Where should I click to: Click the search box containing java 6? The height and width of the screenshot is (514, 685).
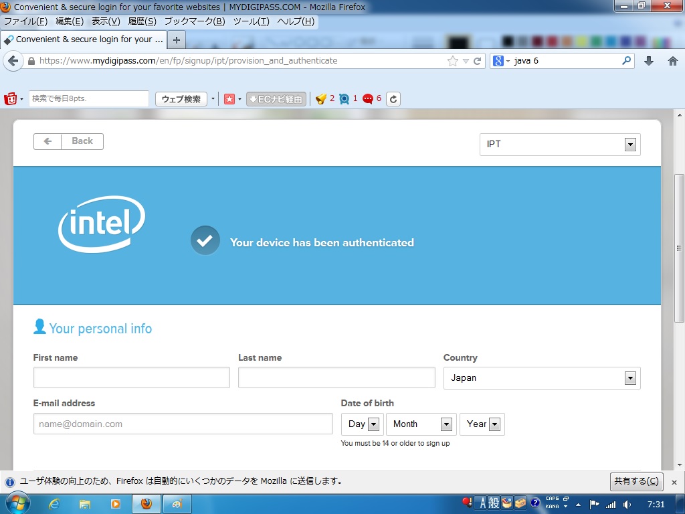tap(567, 61)
